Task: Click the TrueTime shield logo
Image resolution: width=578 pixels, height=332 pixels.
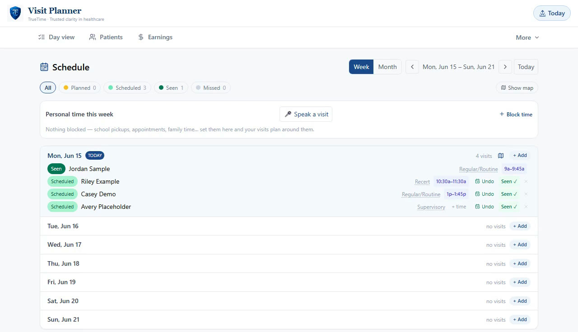Action: [15, 14]
